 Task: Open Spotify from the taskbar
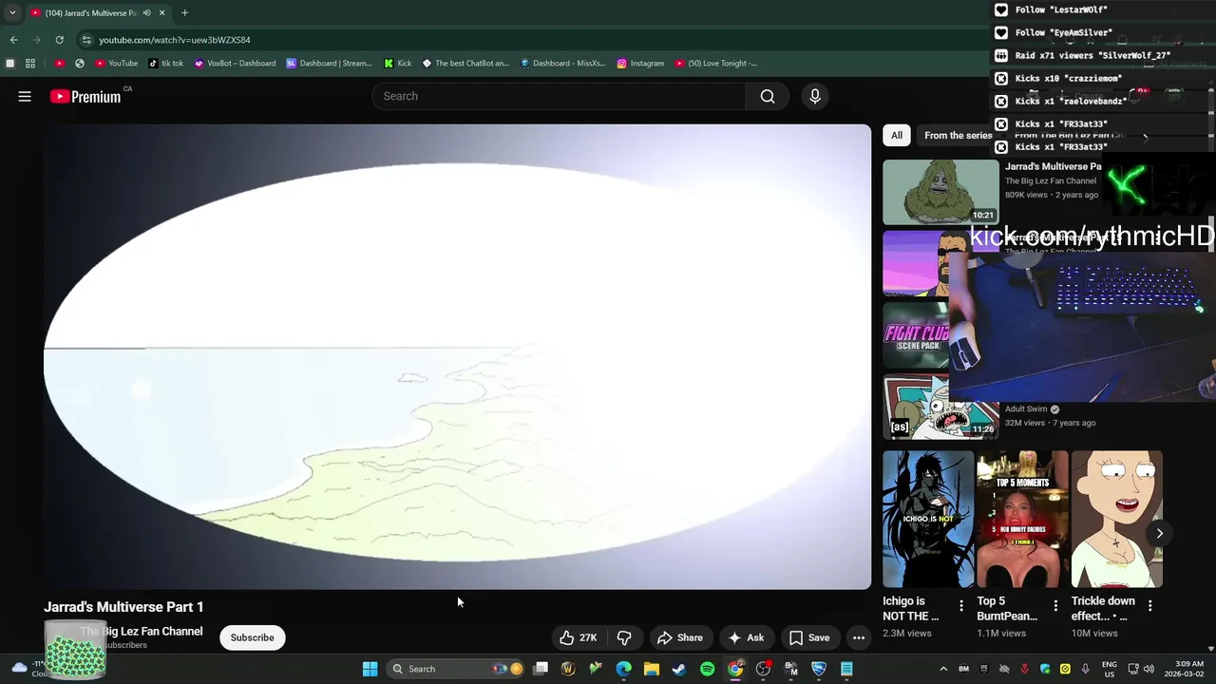point(708,669)
